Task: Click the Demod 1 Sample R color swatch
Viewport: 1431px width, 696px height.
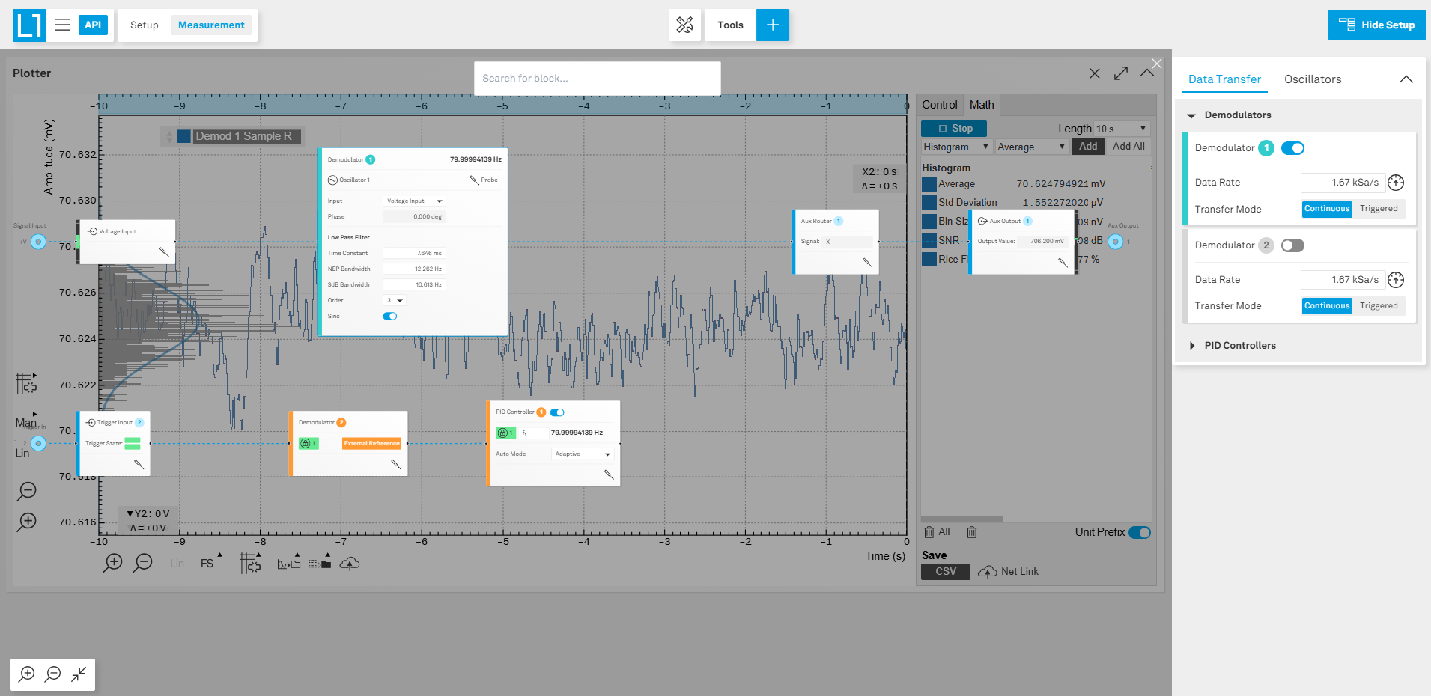Action: (x=184, y=136)
